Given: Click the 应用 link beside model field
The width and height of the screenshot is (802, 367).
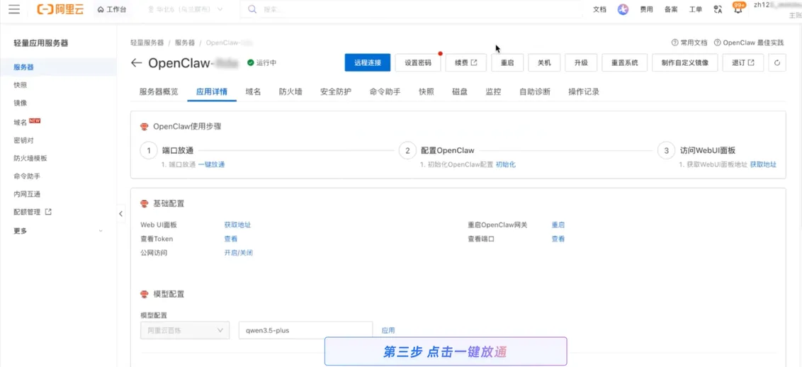Looking at the screenshot, I should coord(388,331).
